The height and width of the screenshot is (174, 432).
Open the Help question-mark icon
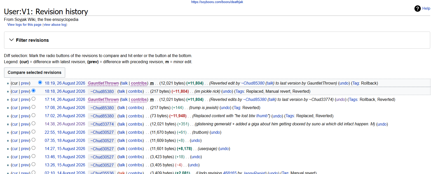(417, 8)
